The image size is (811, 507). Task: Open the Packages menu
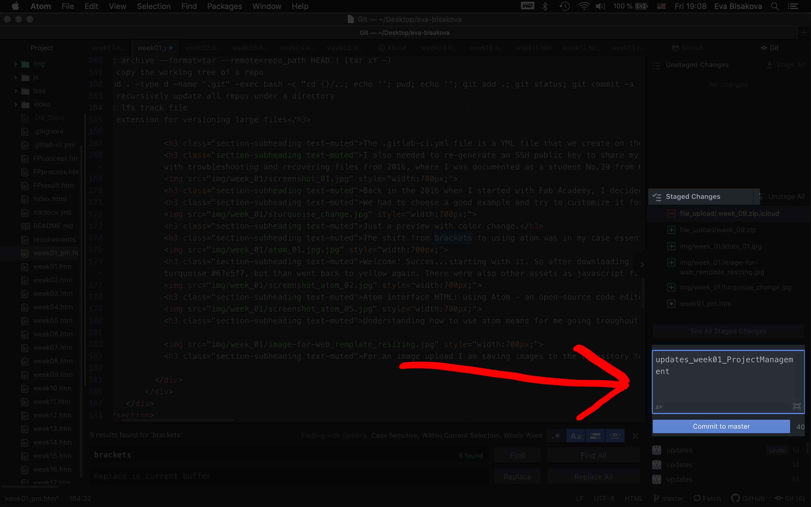[x=224, y=6]
